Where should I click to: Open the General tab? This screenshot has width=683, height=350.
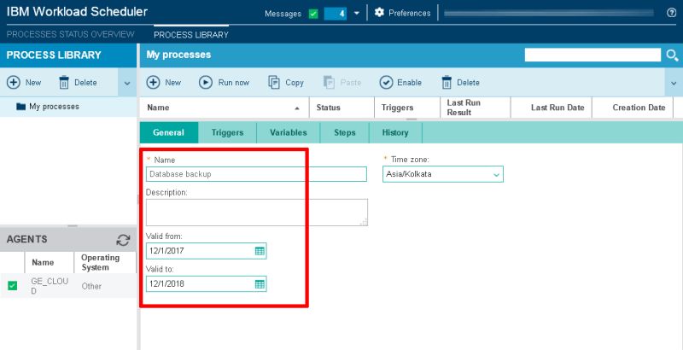pyautogui.click(x=168, y=133)
